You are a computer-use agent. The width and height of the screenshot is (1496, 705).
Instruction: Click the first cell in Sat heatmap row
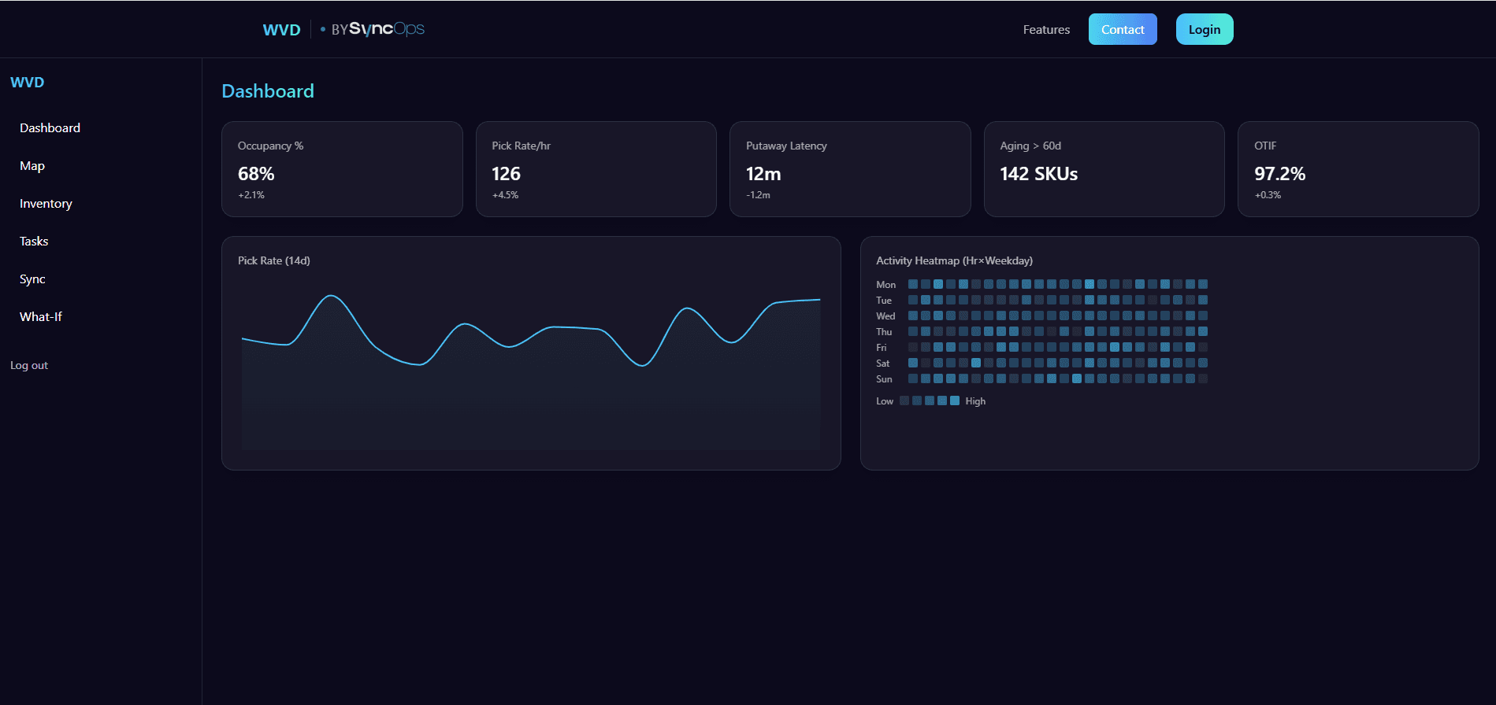[913, 363]
